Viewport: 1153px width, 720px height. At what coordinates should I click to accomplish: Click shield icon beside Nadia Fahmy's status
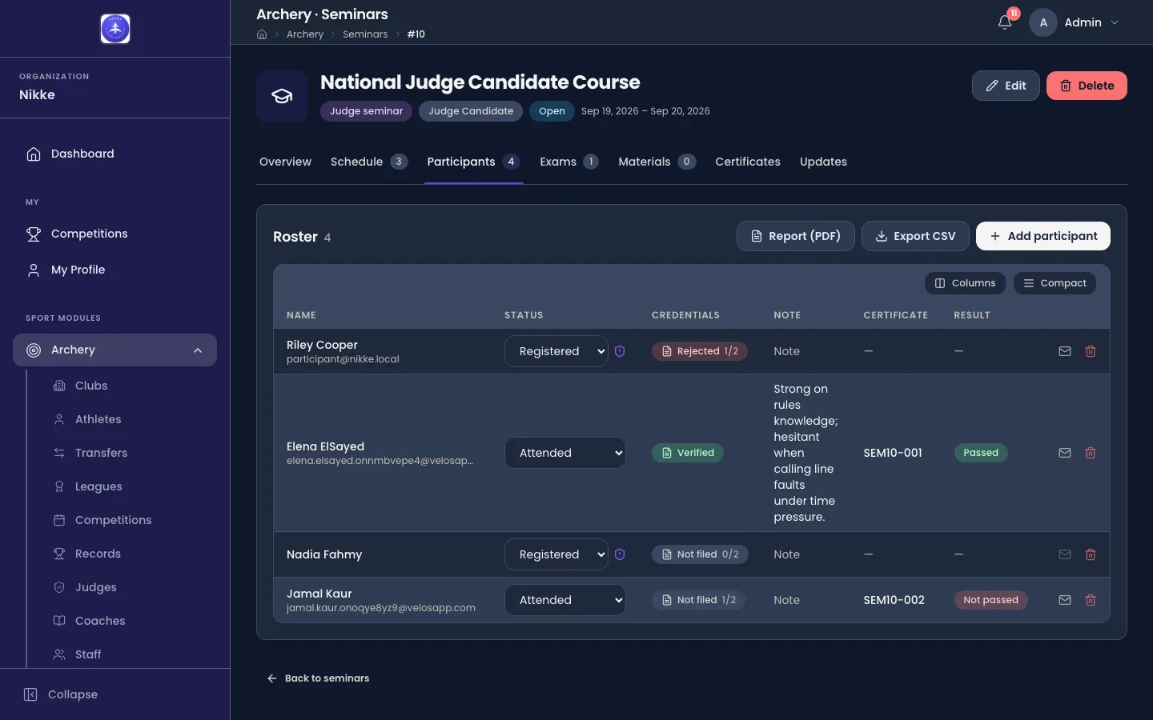pos(620,554)
